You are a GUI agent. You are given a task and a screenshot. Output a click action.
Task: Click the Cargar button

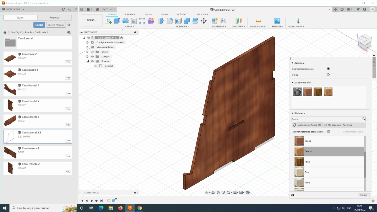tap(39, 25)
